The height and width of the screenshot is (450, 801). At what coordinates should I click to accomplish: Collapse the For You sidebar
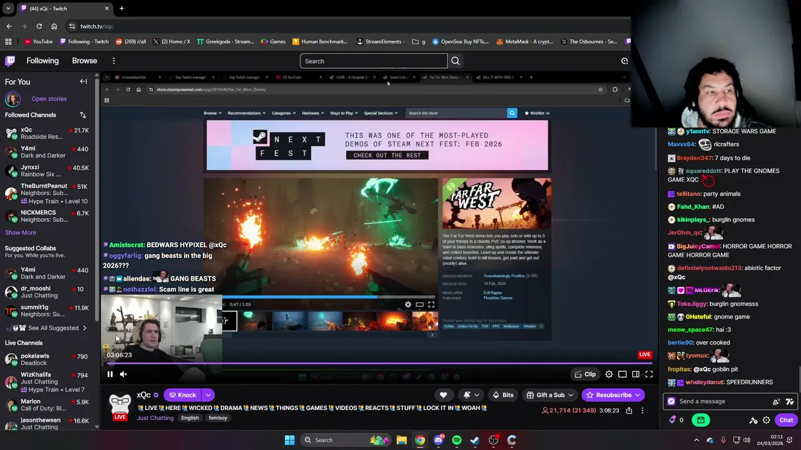click(83, 81)
